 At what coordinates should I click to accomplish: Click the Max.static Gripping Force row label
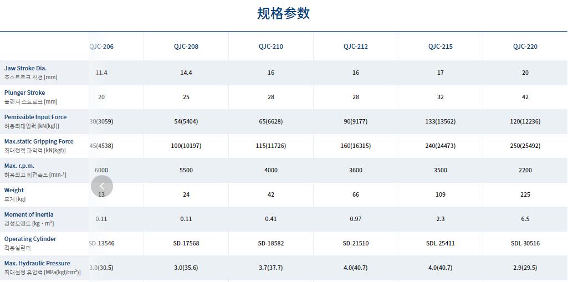point(39,141)
